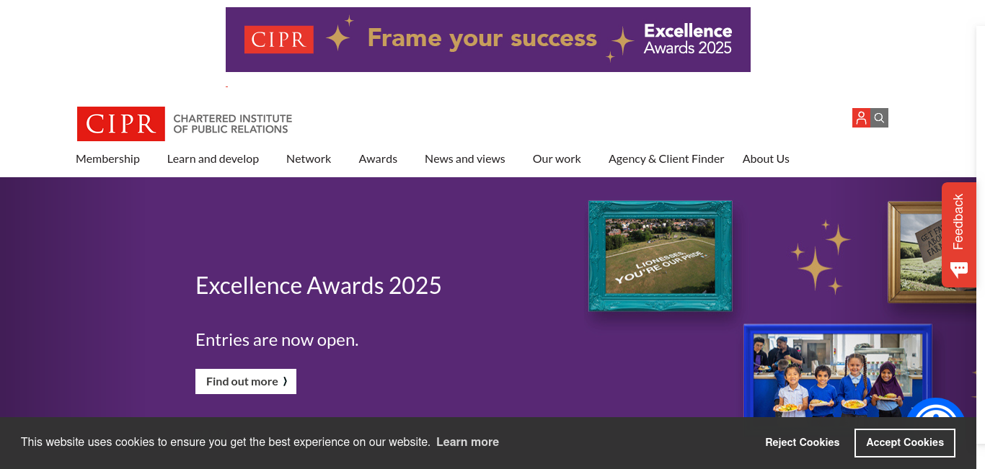Click the Lionesses field framed photo

pos(661,256)
